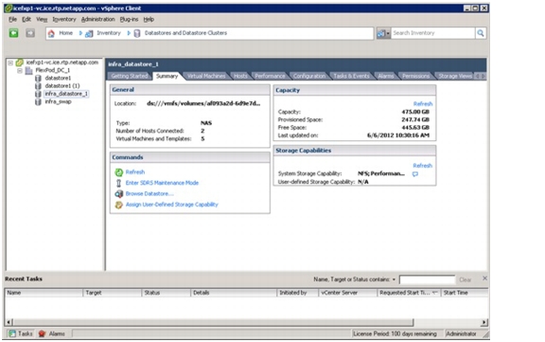Click Refresh link in Storage Capabilities panel
545x342 pixels.
[x=423, y=166]
